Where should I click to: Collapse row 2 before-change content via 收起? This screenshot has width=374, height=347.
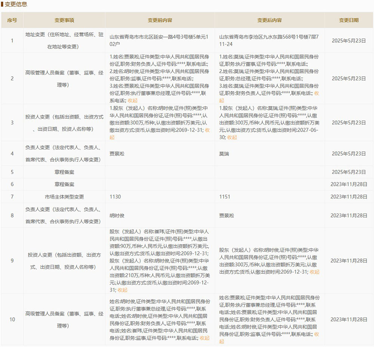[133, 101]
